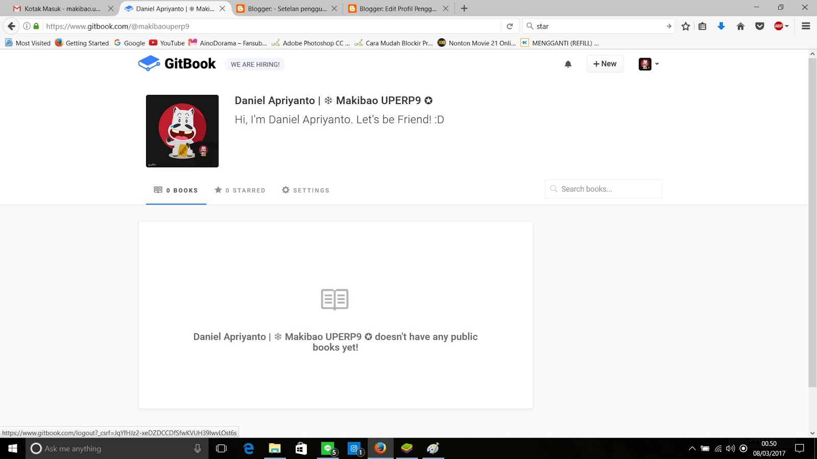This screenshot has height=459, width=817.
Task: Open the Firefox hamburger menu
Action: click(x=806, y=26)
